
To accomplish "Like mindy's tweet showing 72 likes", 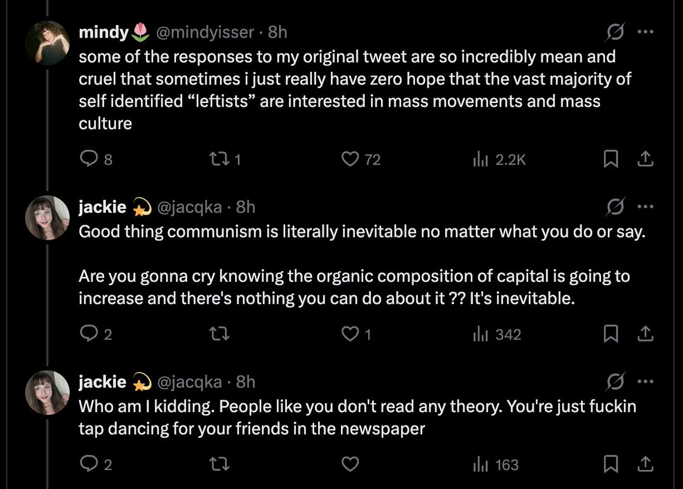I will pos(360,161).
